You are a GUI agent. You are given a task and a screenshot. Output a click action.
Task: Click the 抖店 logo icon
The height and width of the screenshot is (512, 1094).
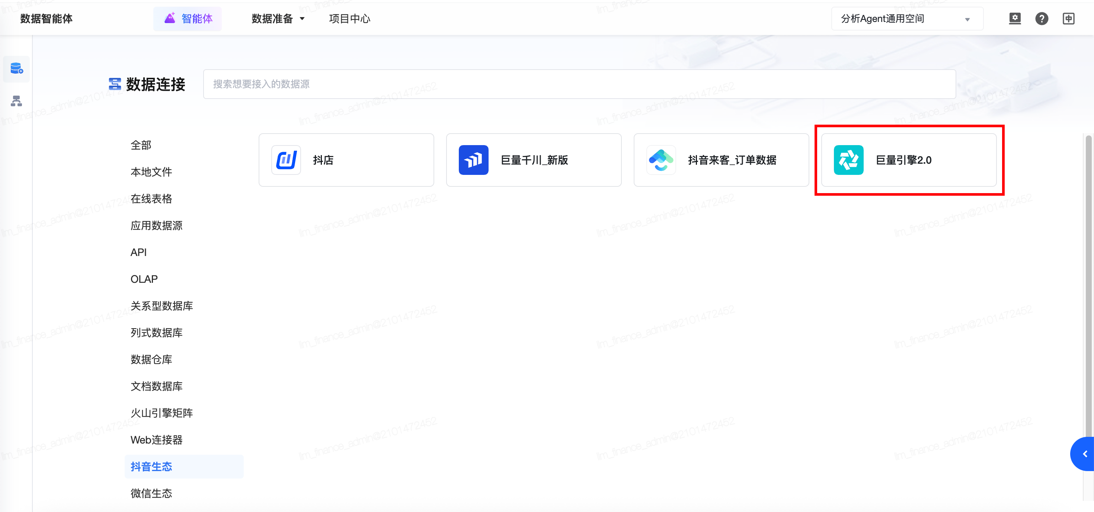pyautogui.click(x=286, y=160)
